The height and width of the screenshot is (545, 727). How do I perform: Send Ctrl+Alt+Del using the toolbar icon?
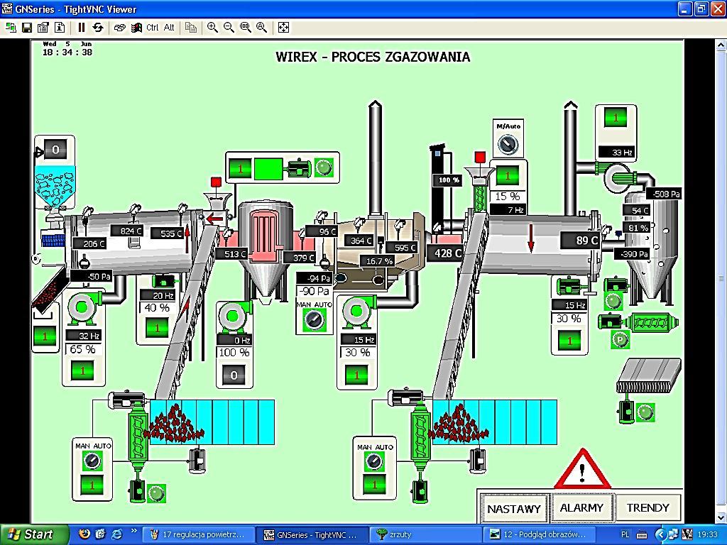point(119,28)
